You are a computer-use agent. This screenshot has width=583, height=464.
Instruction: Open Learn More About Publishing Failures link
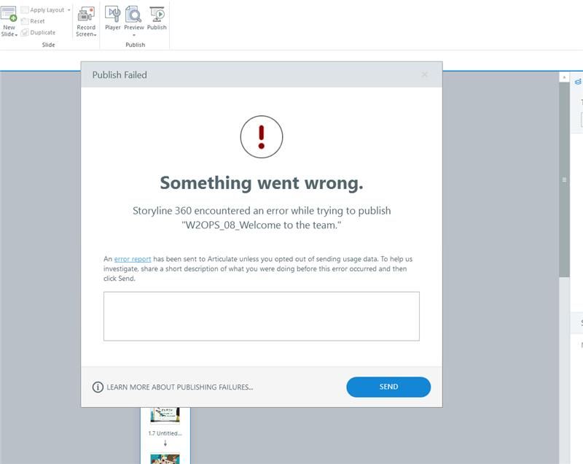180,387
